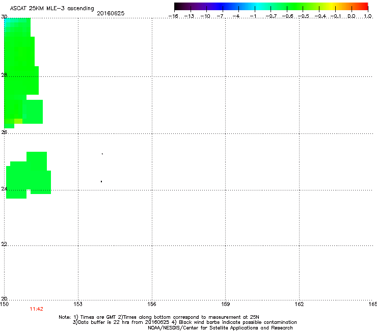Click the -0.5 color scale label
Viewport: 377px width, 331px height.
click(304, 16)
